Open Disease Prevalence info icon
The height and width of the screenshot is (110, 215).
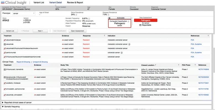[108, 15]
